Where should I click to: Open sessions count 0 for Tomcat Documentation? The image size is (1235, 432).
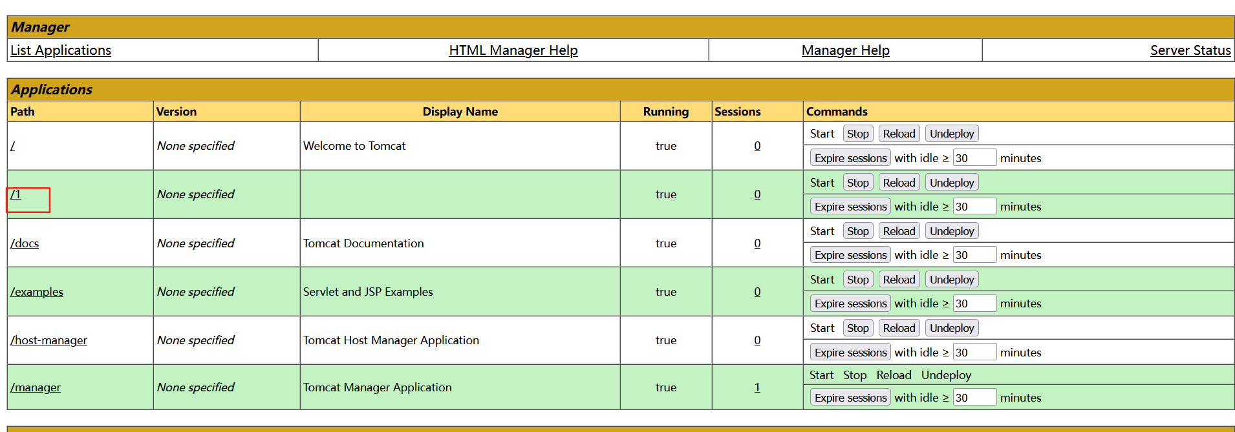coord(757,243)
